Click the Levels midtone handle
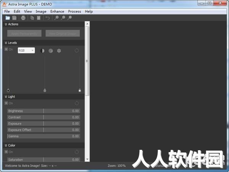The width and height of the screenshot is (229, 172). coord(45,90)
